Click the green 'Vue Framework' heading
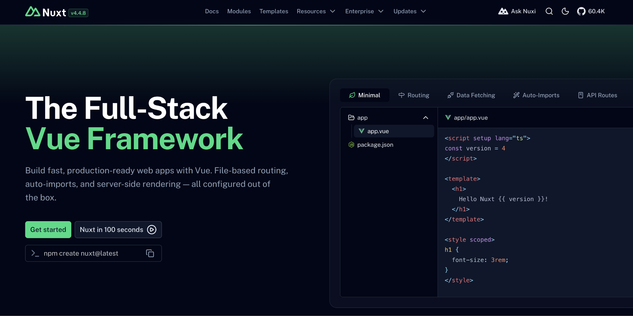 tap(134, 139)
